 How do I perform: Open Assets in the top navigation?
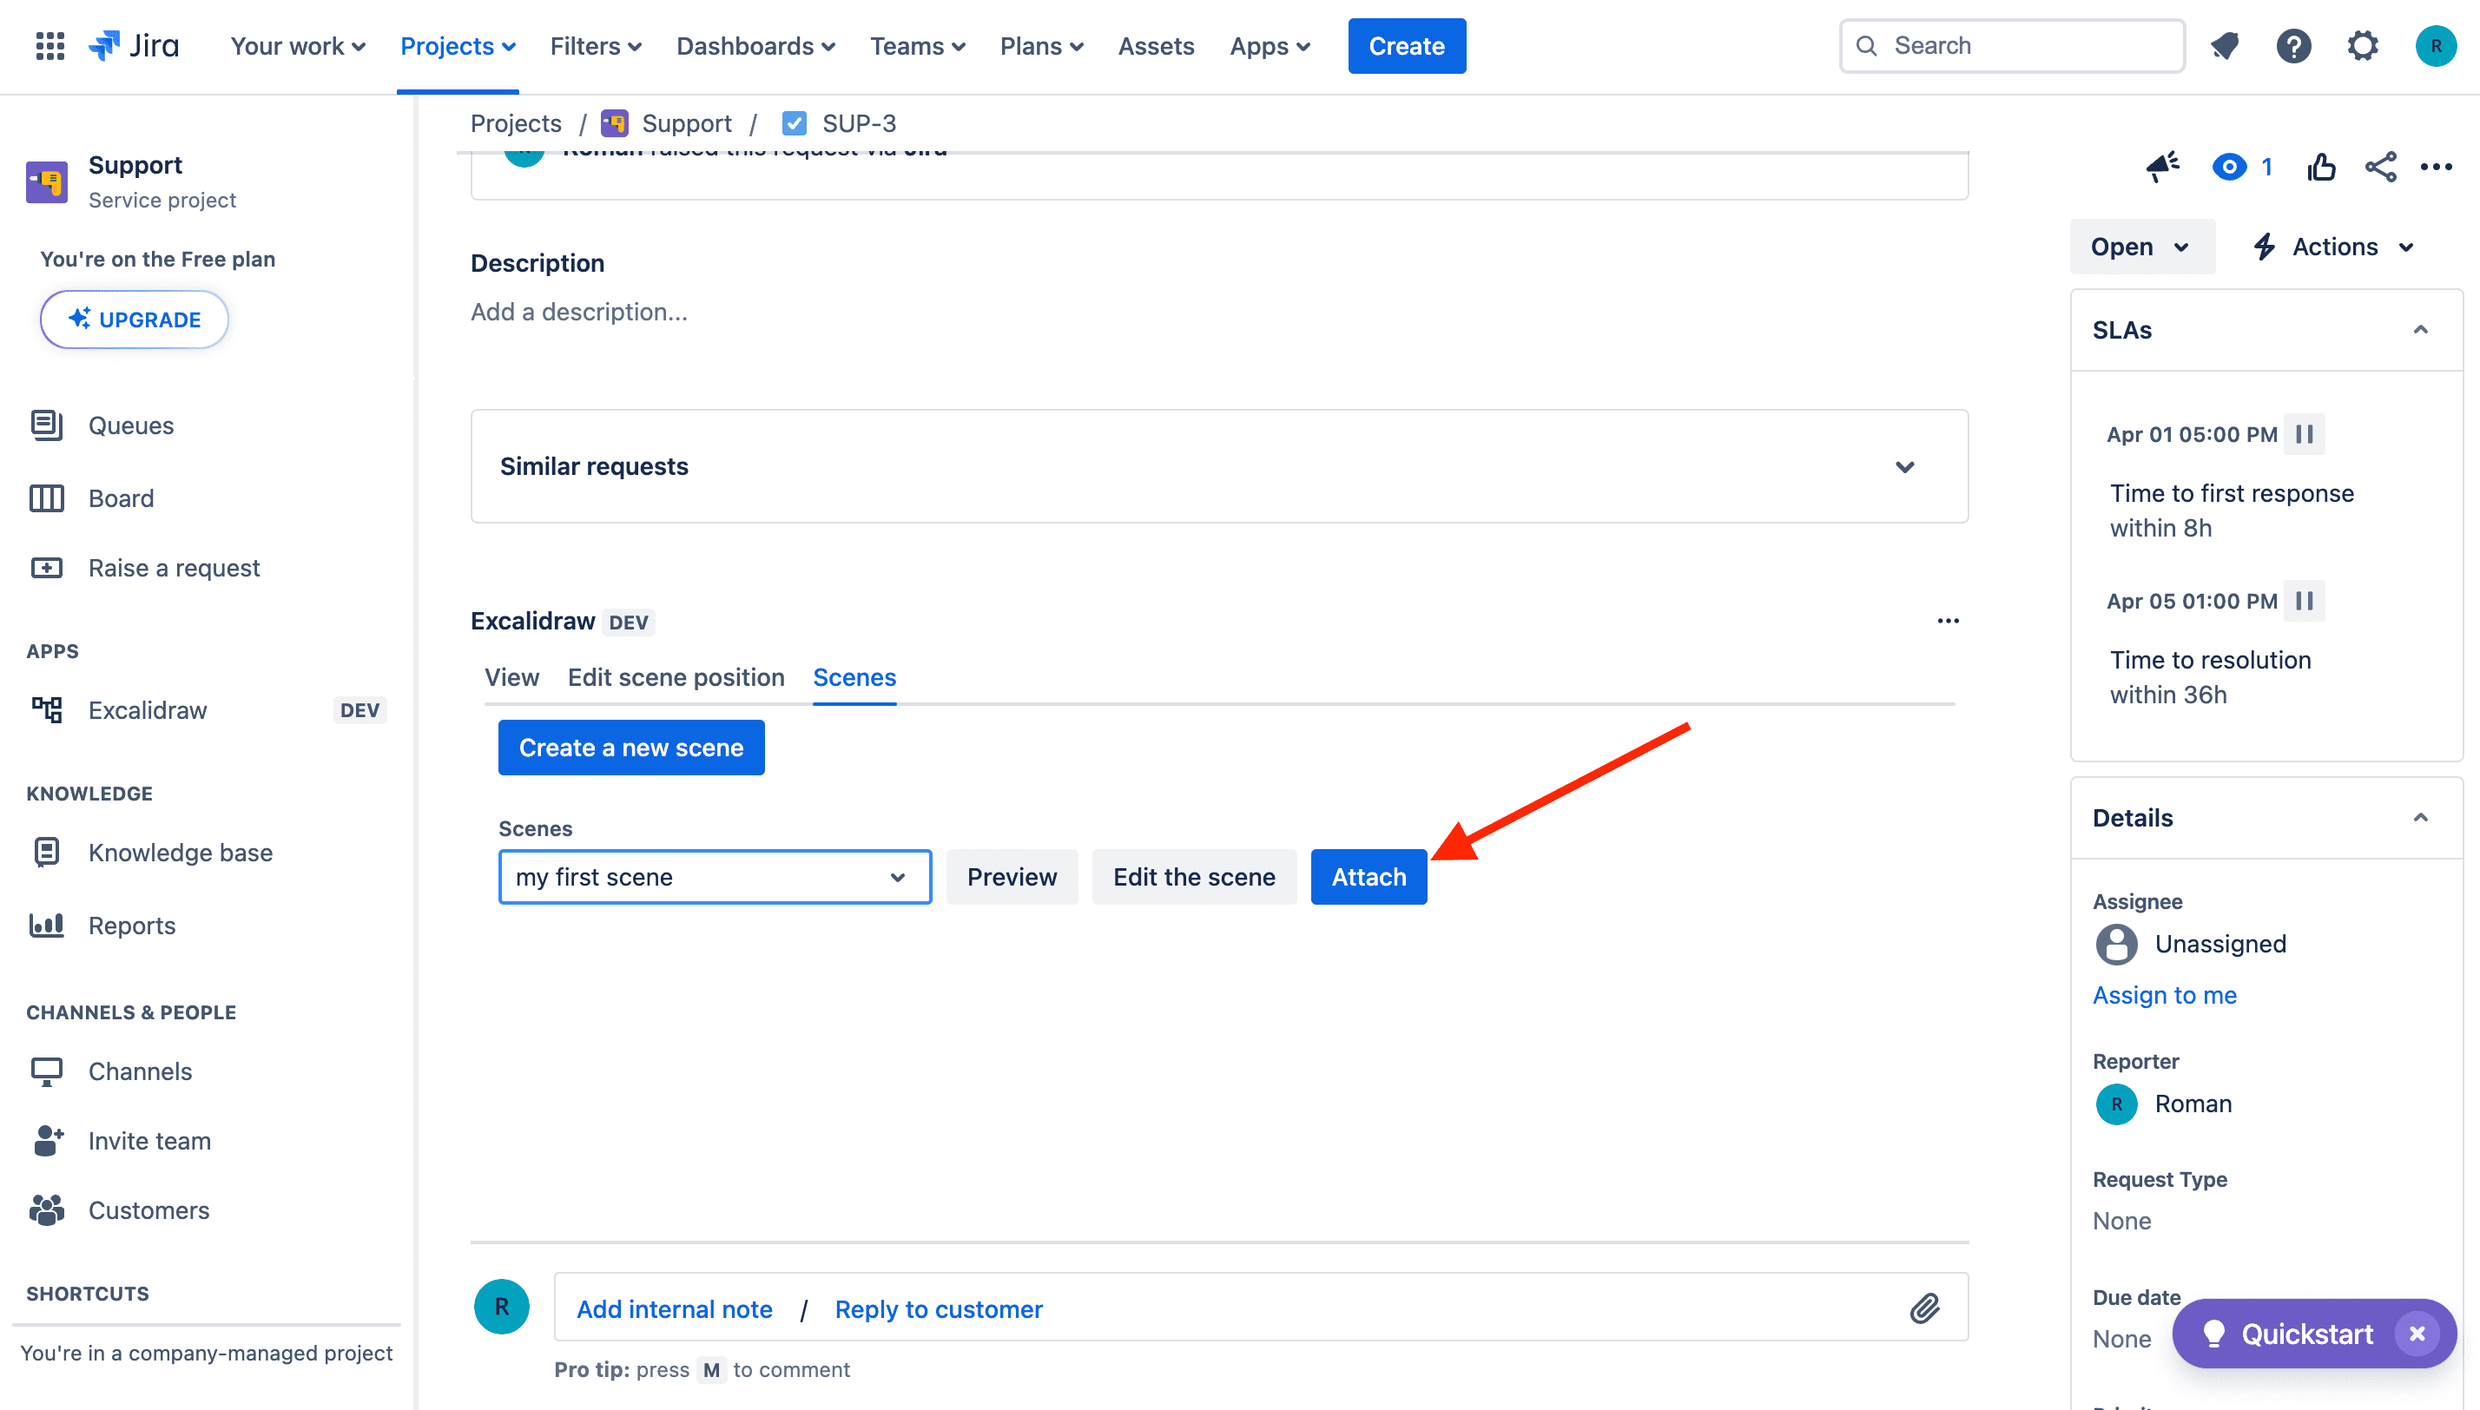(x=1155, y=45)
